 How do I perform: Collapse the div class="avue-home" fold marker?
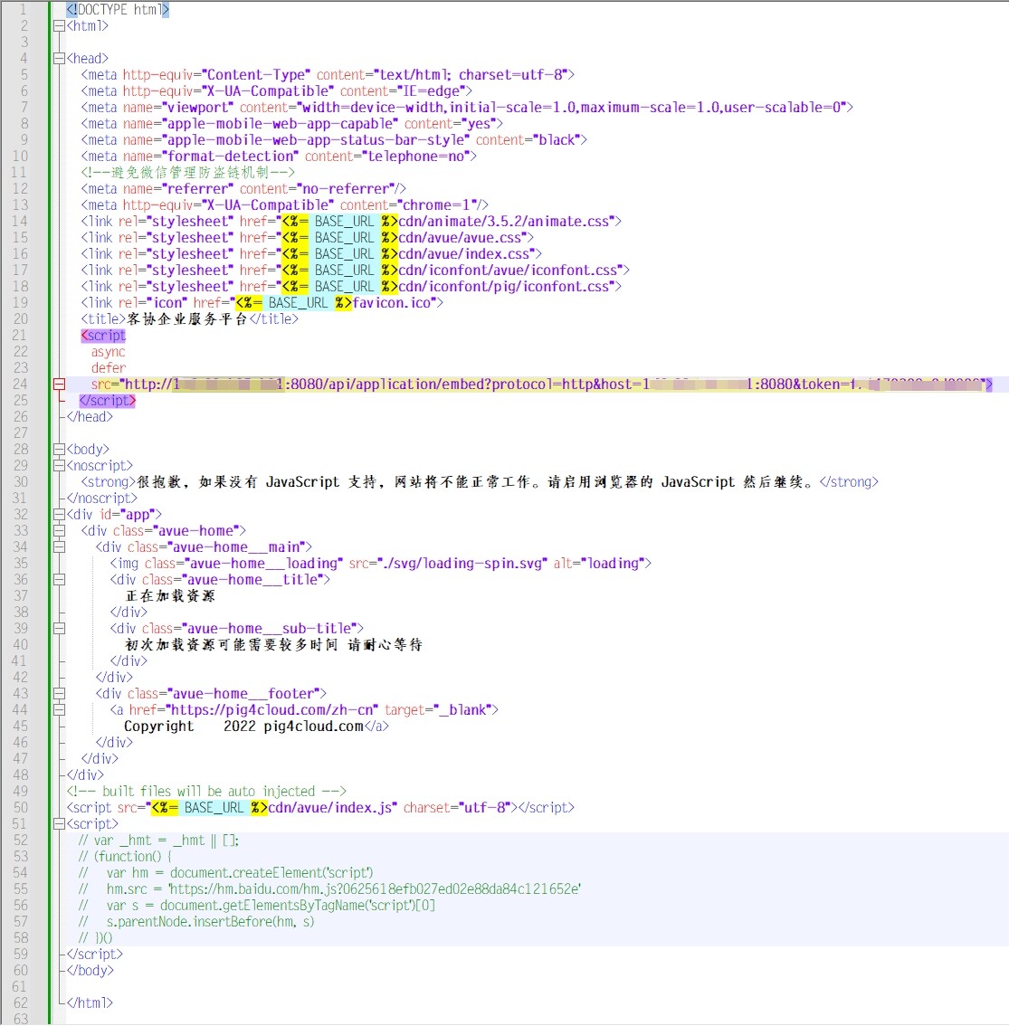[x=59, y=531]
